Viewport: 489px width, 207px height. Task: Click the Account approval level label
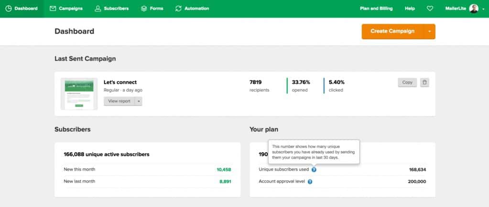282,181
